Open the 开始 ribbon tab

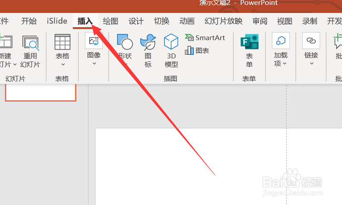(x=29, y=21)
